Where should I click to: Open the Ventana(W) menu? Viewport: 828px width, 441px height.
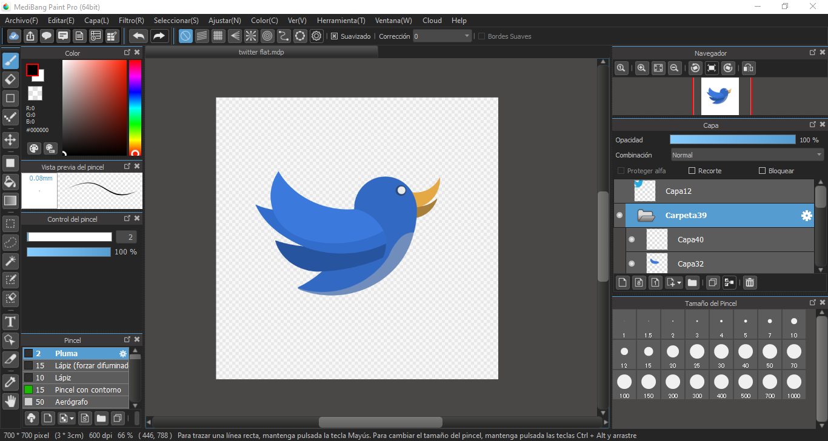pyautogui.click(x=393, y=21)
